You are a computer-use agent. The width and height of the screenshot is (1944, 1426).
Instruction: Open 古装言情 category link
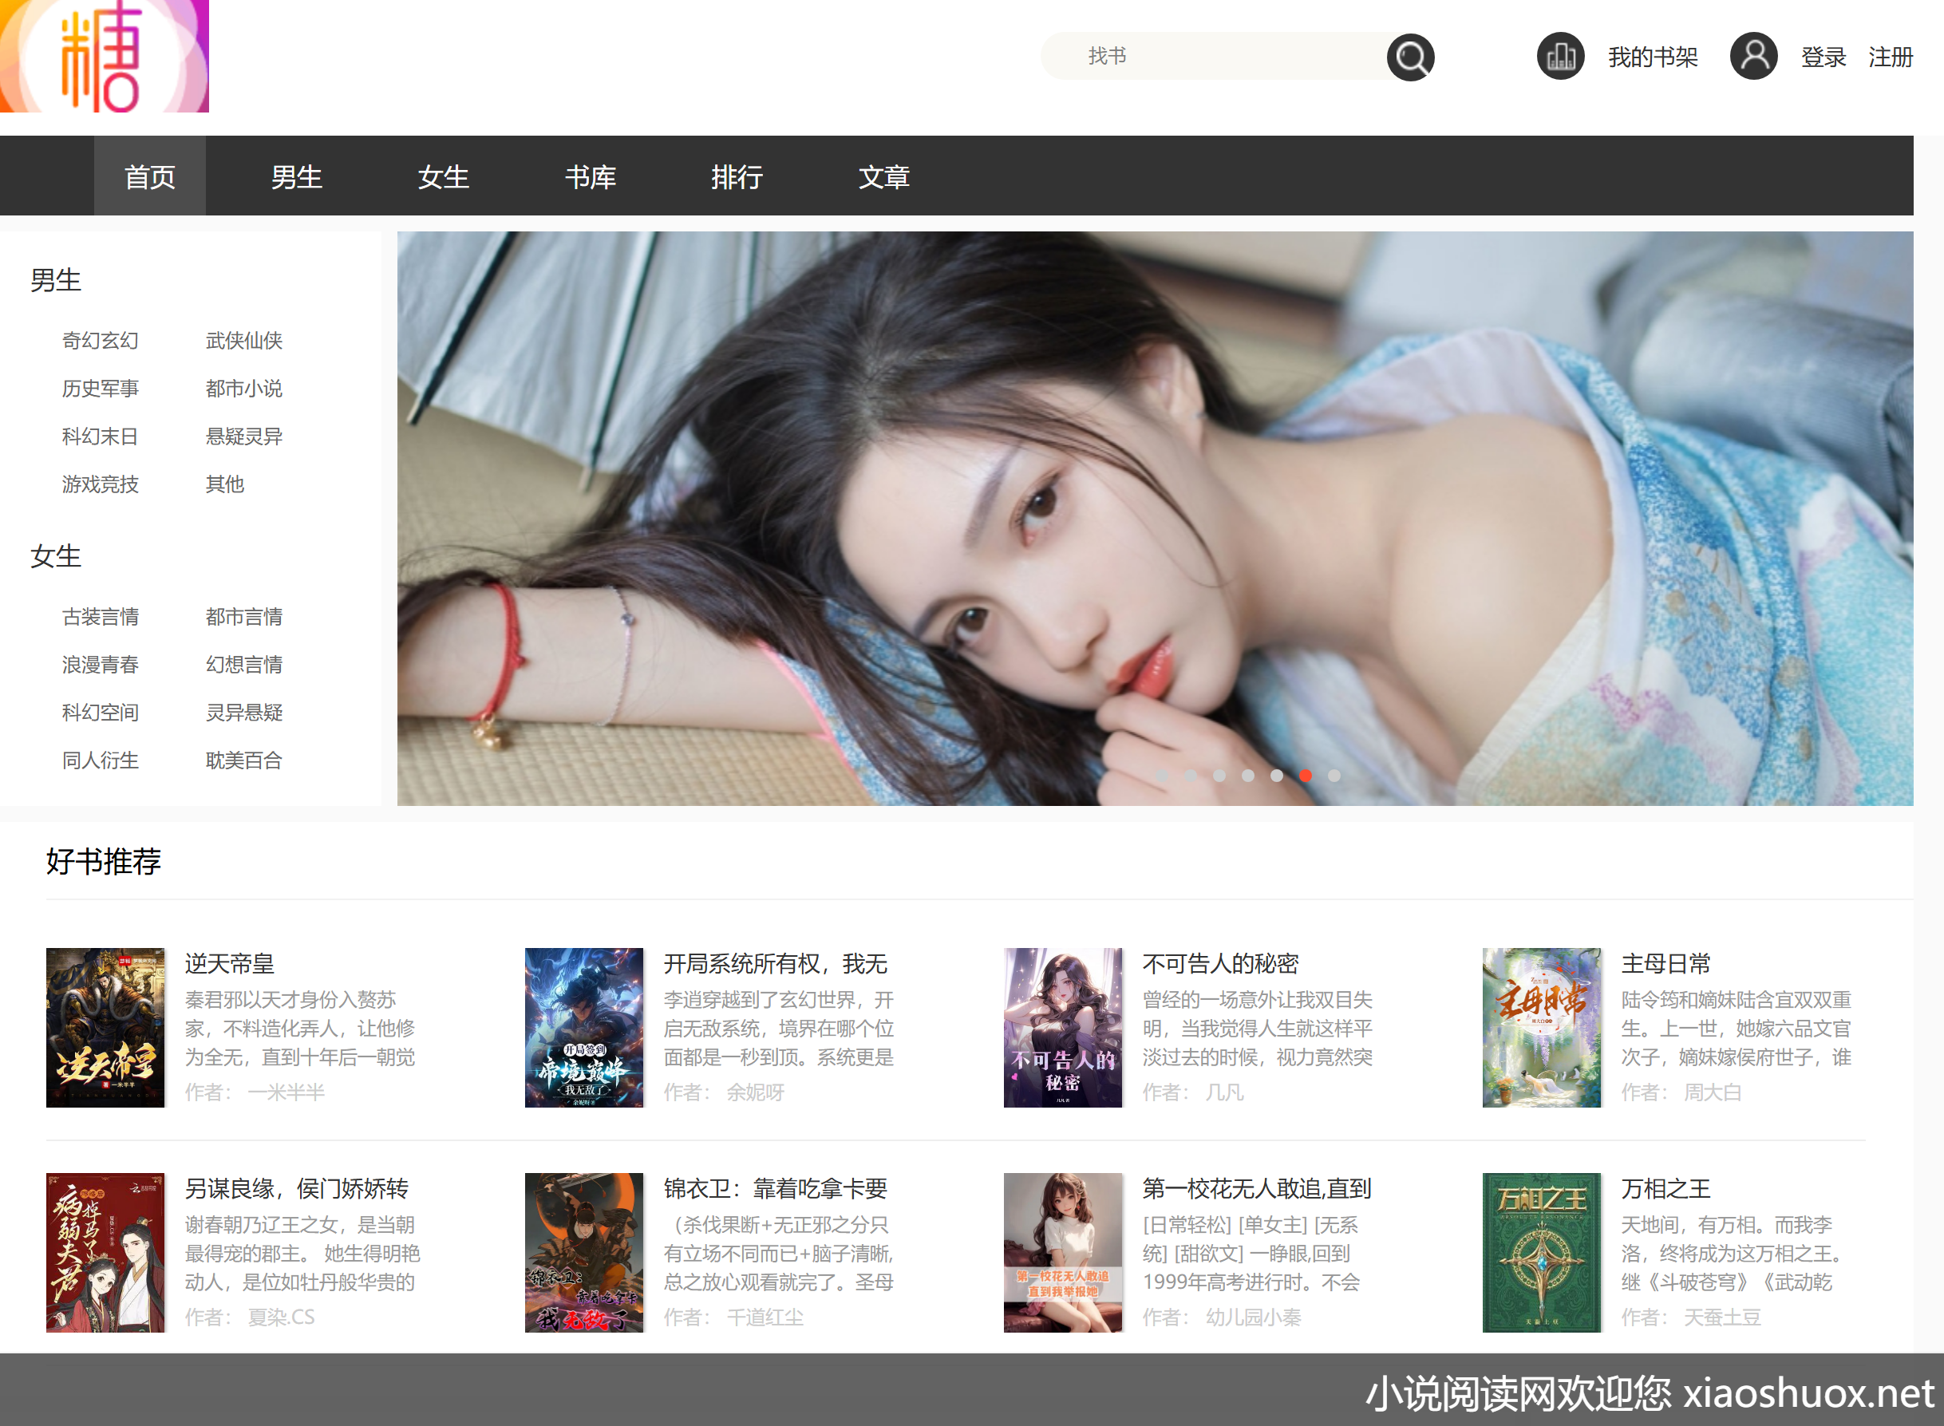click(100, 617)
